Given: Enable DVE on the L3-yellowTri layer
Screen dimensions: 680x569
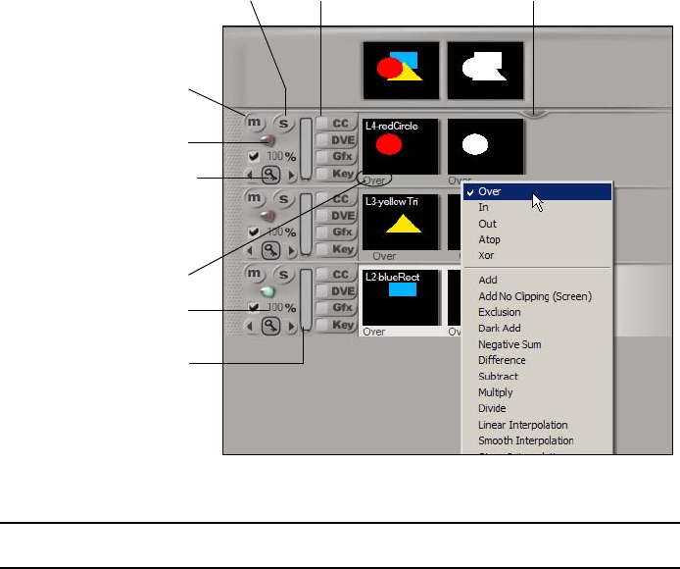Looking at the screenshot, I should coord(321,216).
